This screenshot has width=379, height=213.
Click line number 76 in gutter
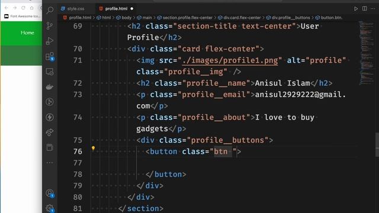pos(78,151)
